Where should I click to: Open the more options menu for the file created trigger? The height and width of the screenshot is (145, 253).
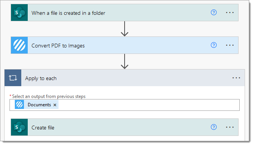pyautogui.click(x=230, y=13)
